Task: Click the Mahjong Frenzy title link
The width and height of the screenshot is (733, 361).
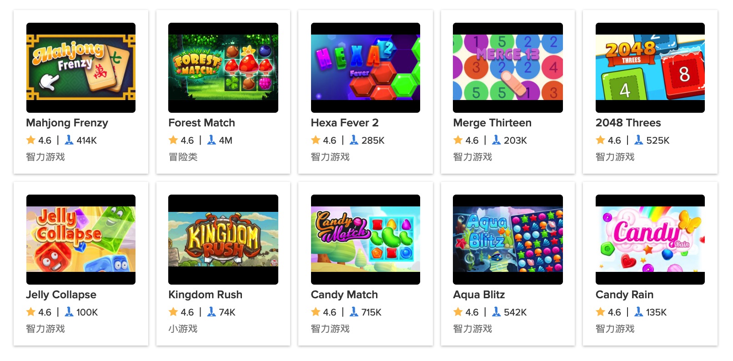Action: click(67, 123)
